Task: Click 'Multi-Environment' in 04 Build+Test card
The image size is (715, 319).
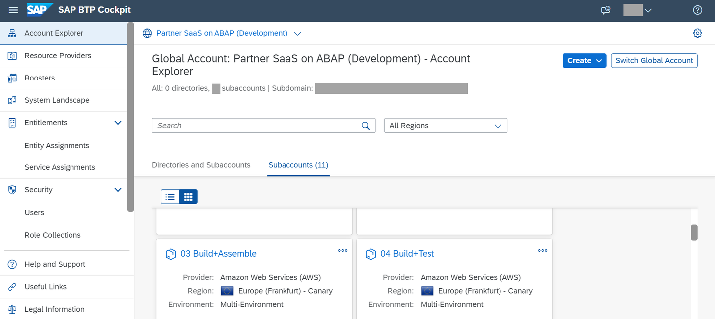Action: [x=452, y=304]
